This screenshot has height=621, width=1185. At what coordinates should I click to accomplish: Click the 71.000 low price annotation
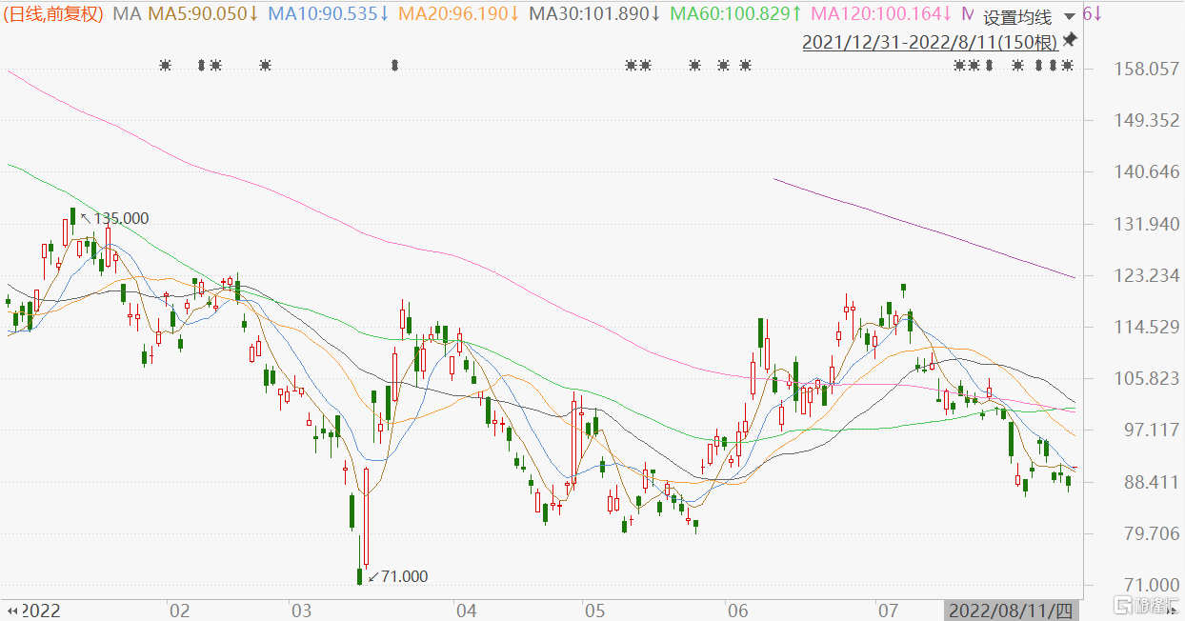pyautogui.click(x=404, y=576)
